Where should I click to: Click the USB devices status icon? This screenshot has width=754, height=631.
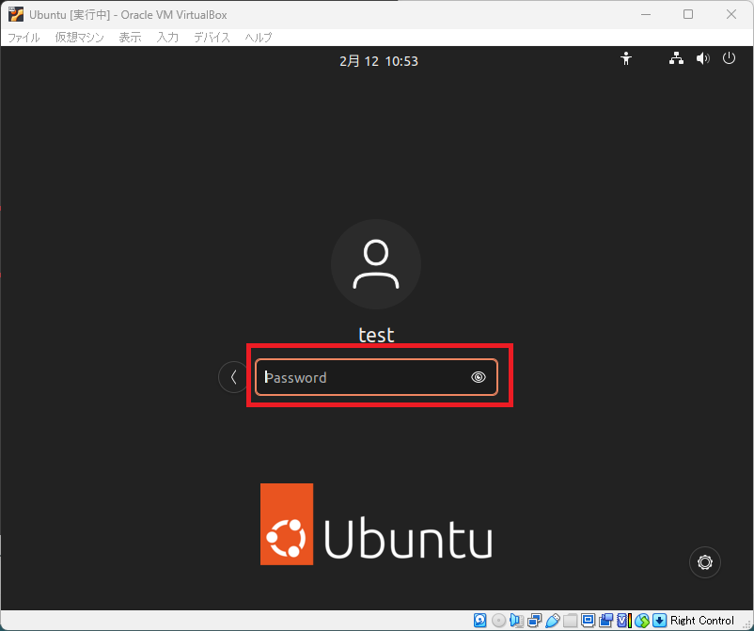click(x=553, y=620)
